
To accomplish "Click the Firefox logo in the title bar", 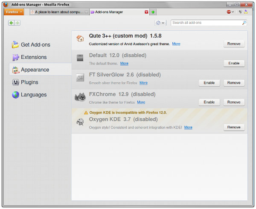I will coord(6,4).
